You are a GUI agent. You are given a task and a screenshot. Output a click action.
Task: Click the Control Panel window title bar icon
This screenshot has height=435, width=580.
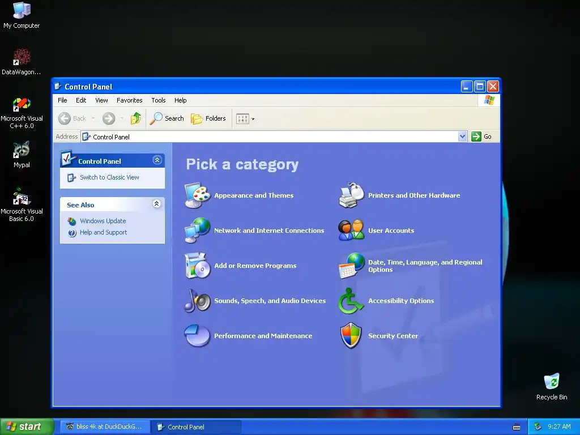click(x=58, y=87)
